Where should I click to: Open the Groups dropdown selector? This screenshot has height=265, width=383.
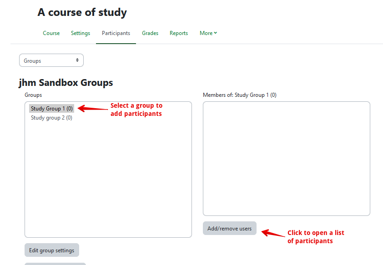pos(51,60)
